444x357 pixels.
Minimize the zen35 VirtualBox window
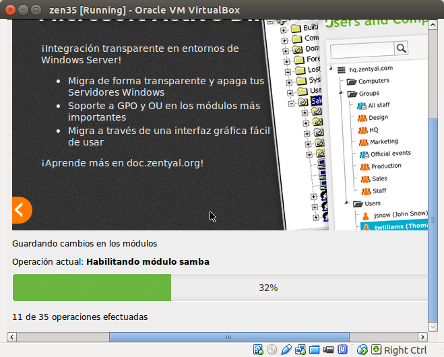tap(23, 10)
